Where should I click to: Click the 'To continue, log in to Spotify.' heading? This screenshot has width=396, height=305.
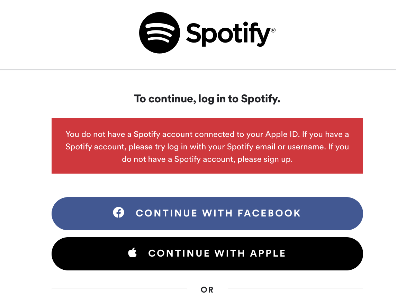coord(207,99)
